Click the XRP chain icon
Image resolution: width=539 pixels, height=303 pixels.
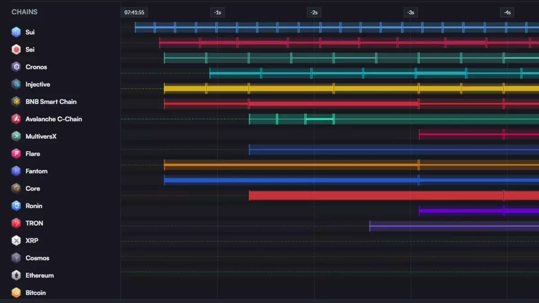16,241
